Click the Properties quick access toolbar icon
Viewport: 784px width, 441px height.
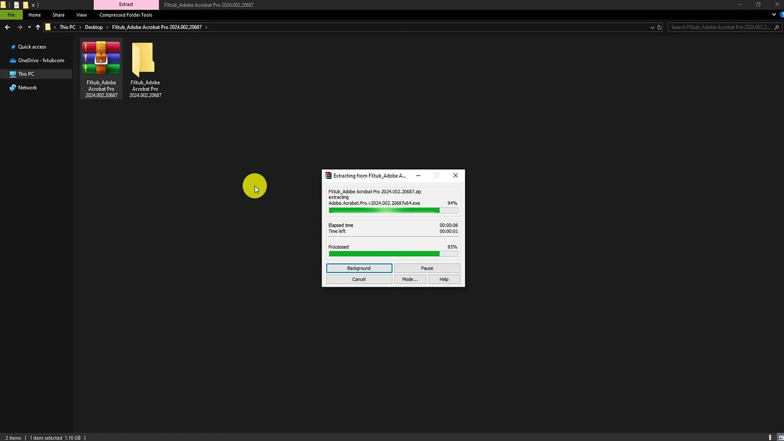(x=17, y=5)
